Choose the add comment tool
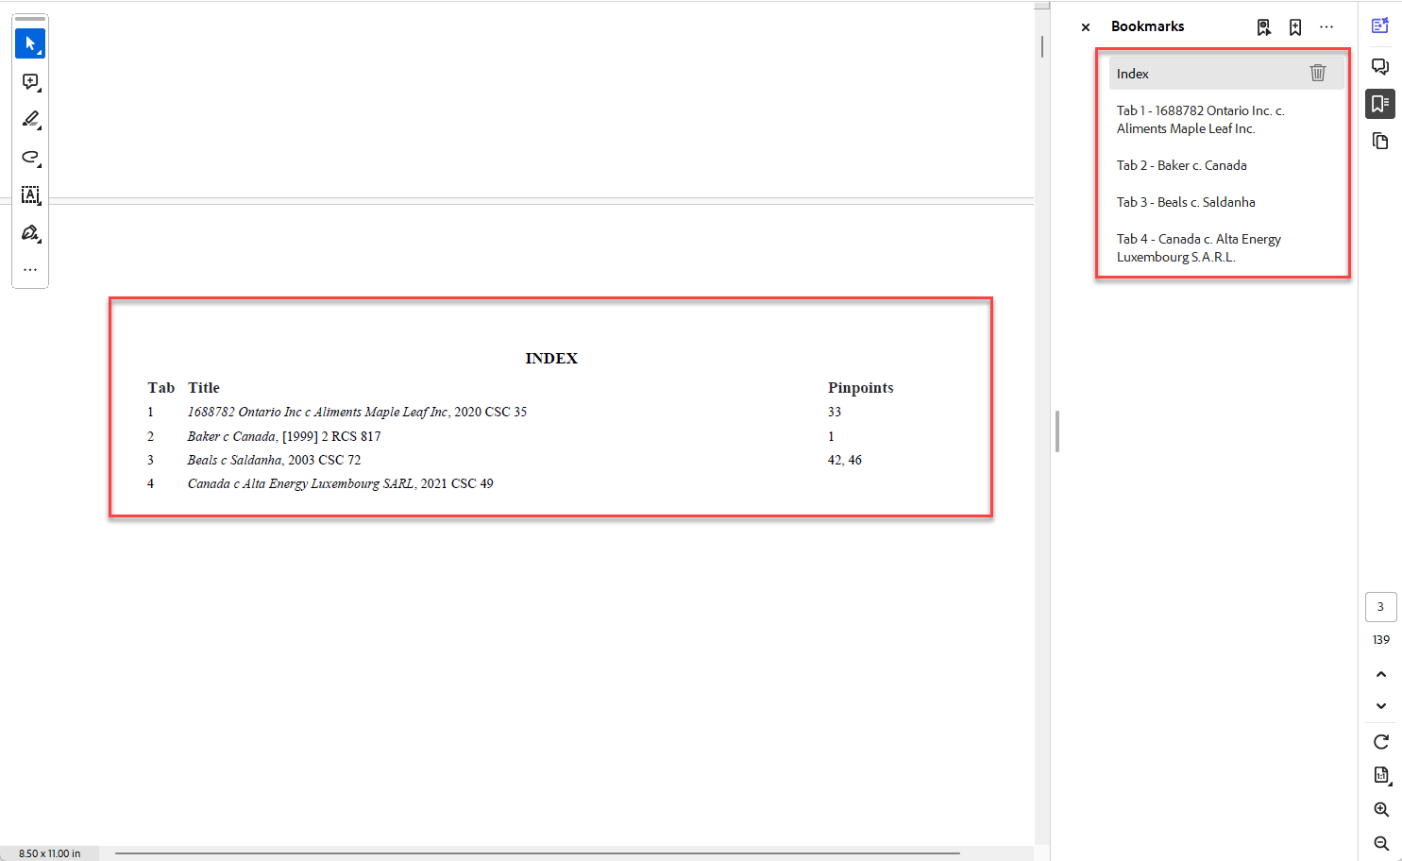Image resolution: width=1402 pixels, height=861 pixels. 30,82
